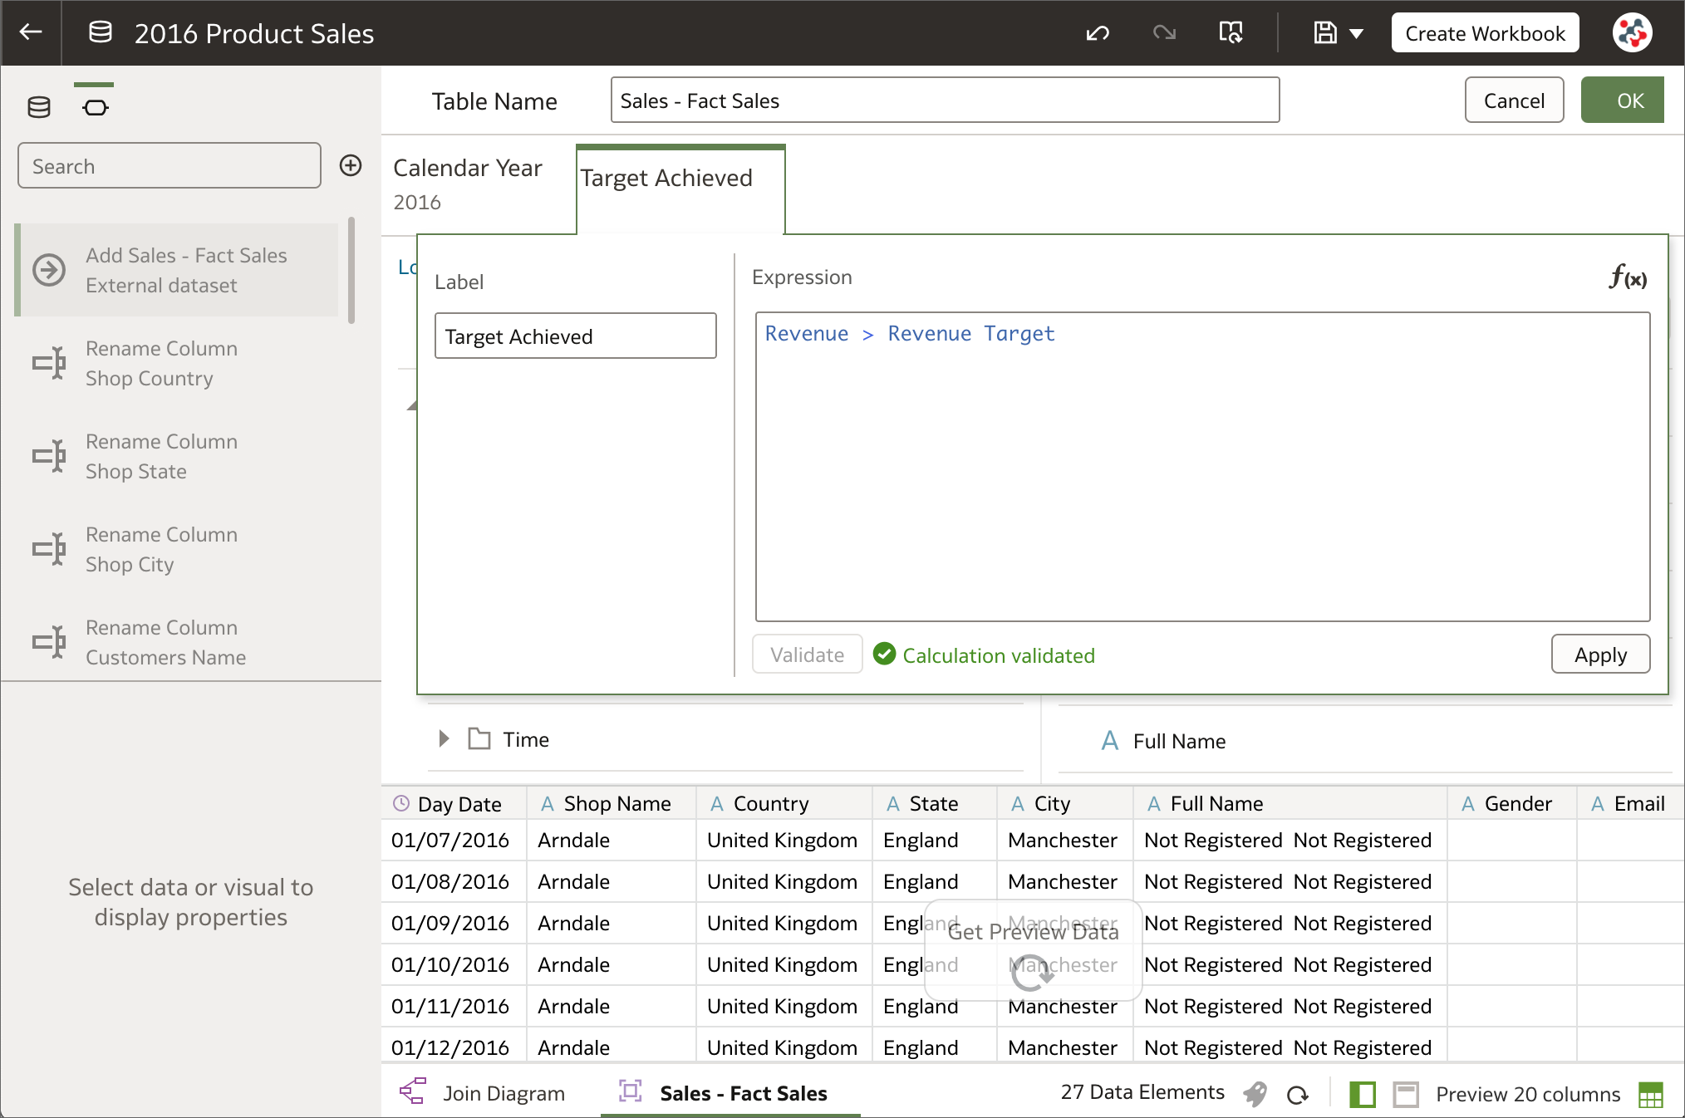Open the f(x) function picker
The width and height of the screenshot is (1685, 1118).
click(x=1626, y=278)
